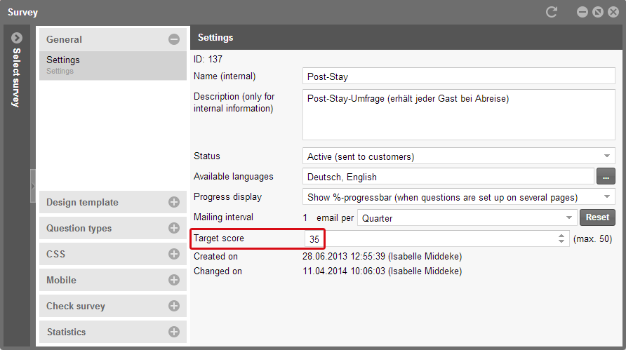Click the refresh icon in title bar
Viewport: 626px width, 350px height.
coord(552,12)
